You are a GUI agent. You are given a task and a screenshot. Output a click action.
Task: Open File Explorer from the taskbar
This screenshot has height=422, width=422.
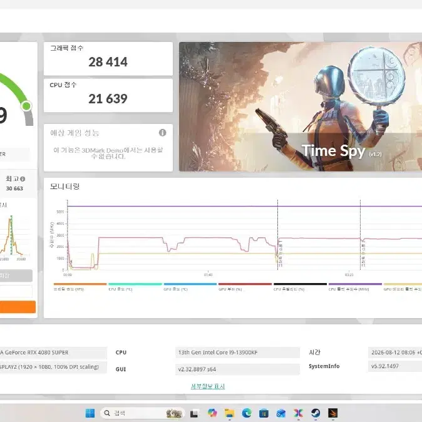click(229, 413)
